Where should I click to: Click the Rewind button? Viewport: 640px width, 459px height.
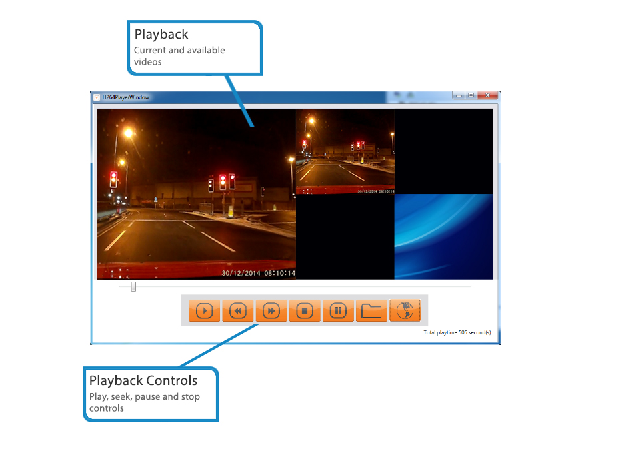click(x=237, y=311)
